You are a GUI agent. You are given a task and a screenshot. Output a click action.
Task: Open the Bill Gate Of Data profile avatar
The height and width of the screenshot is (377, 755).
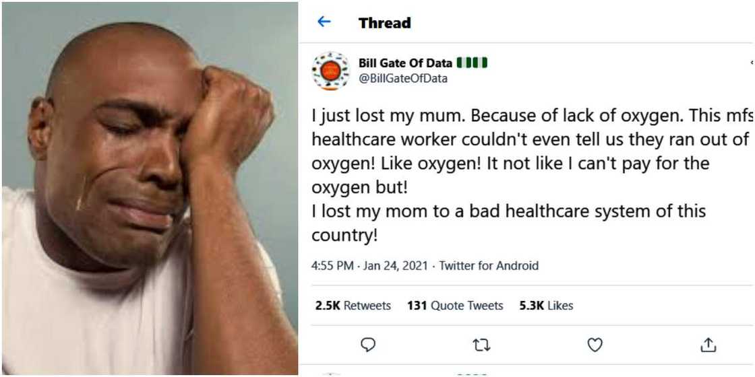click(330, 71)
